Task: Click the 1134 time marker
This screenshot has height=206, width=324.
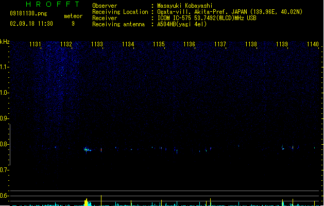Action: pyautogui.click(x=128, y=44)
